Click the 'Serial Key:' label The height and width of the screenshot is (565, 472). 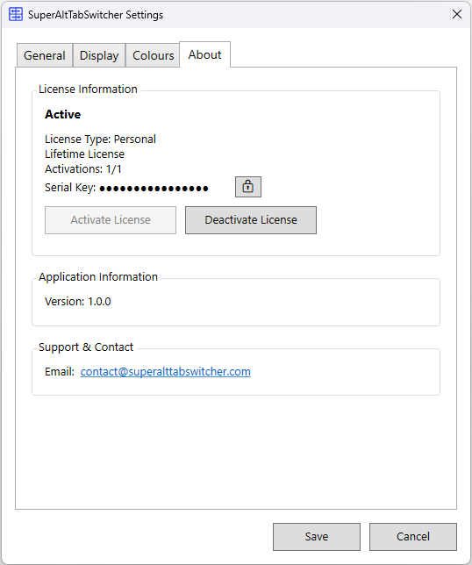pyautogui.click(x=70, y=188)
